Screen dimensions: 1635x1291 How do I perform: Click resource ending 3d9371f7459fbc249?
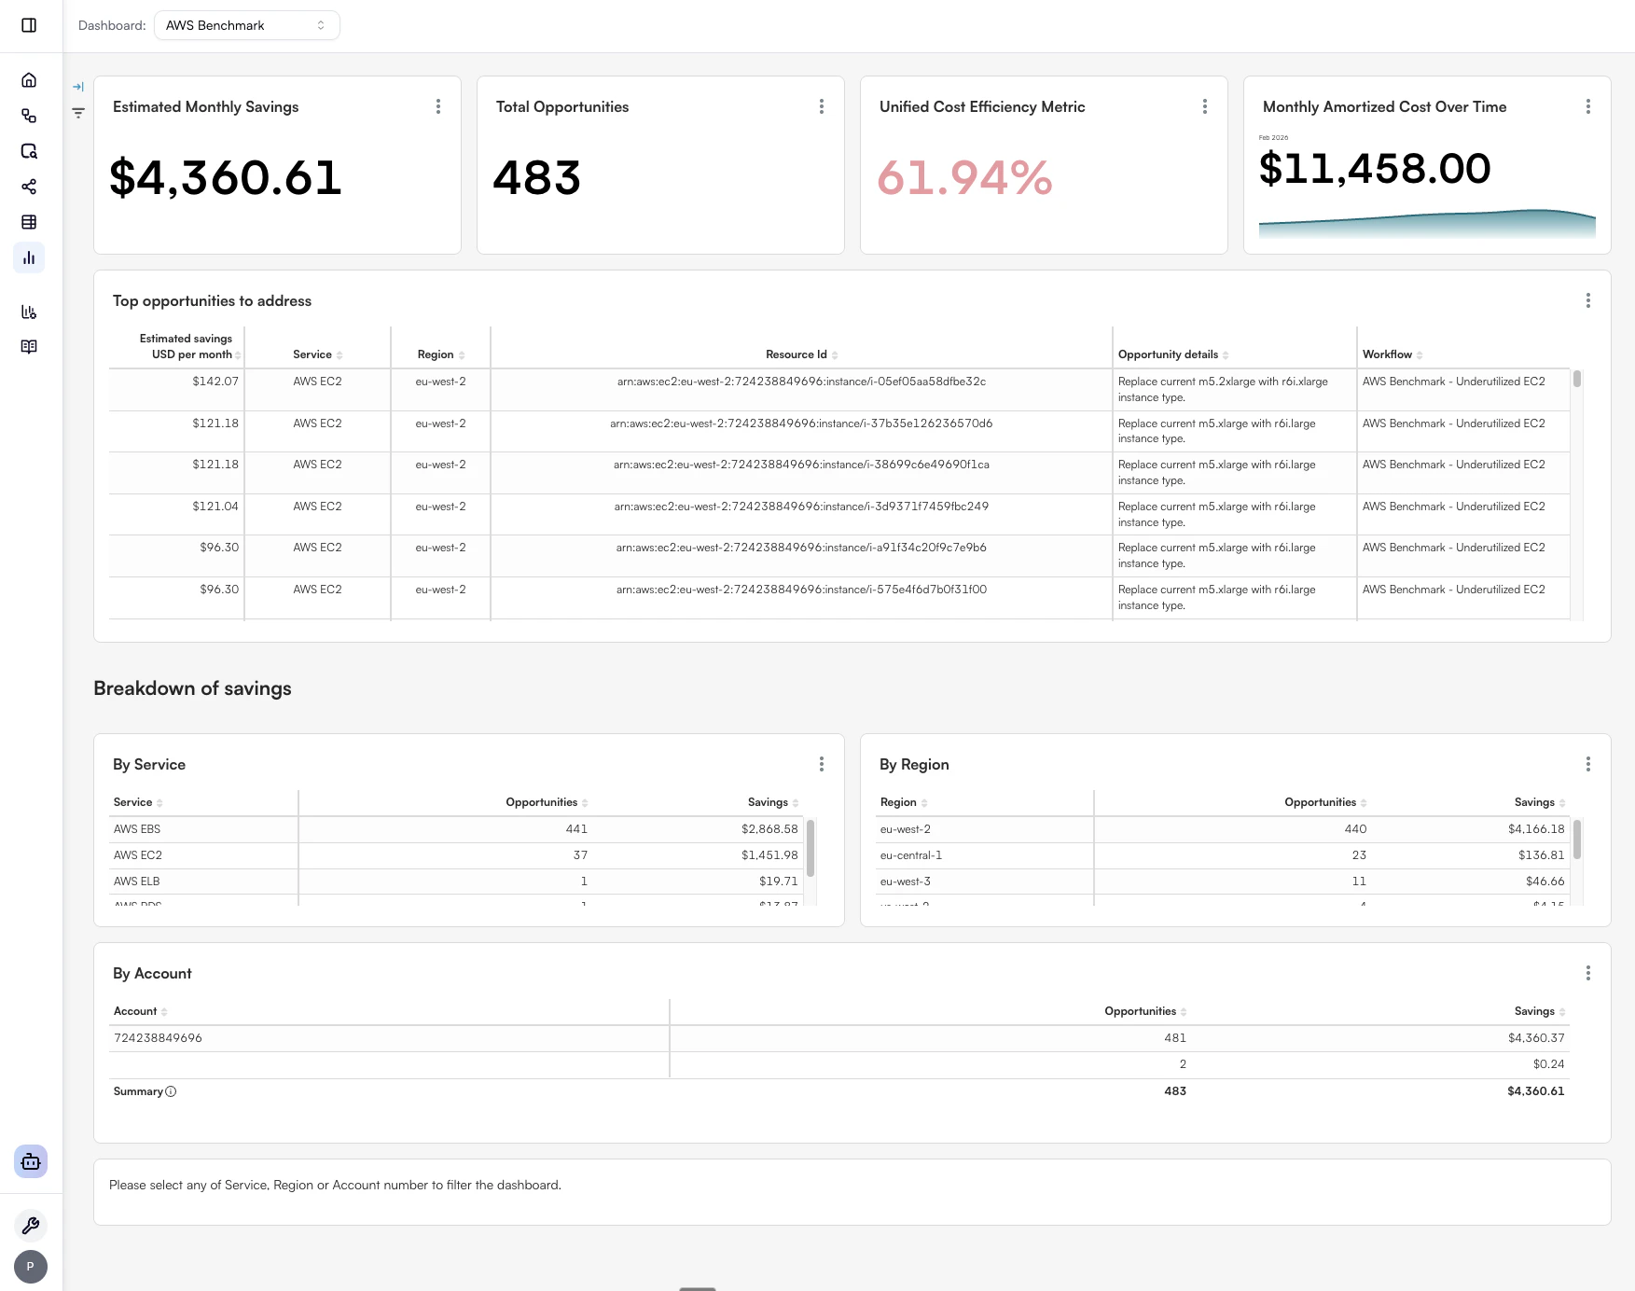point(801,507)
